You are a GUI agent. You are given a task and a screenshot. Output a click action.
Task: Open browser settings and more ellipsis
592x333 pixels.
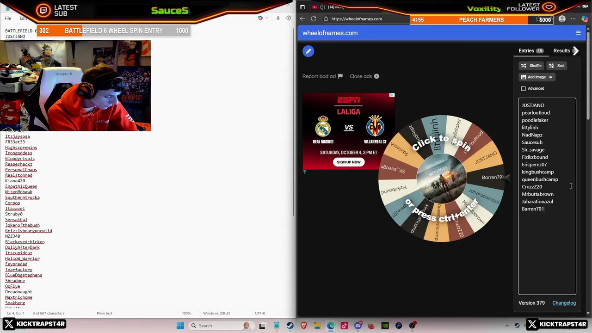(573, 19)
